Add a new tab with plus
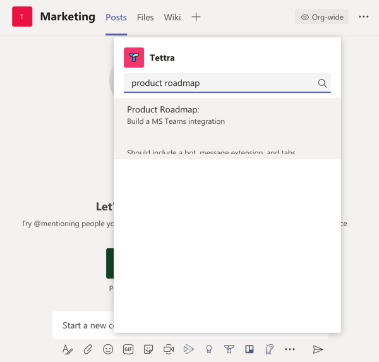Screen dimensions: 379x362 196,17
